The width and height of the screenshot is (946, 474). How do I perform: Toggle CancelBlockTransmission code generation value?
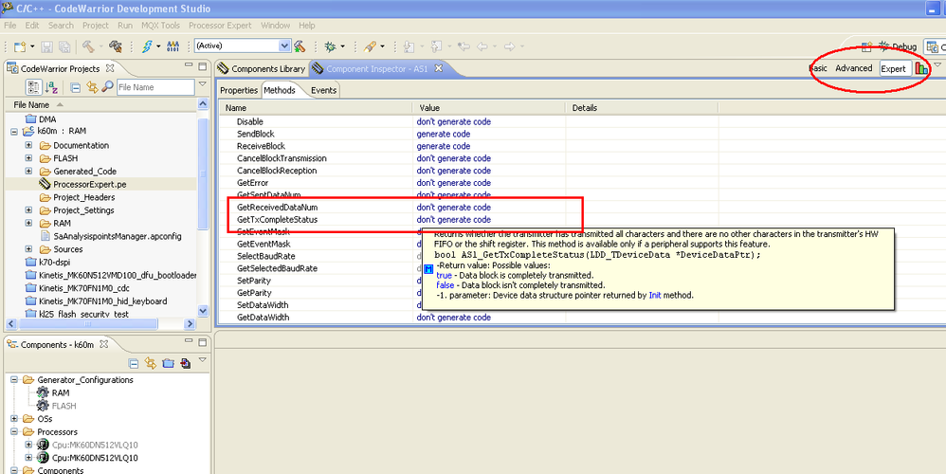pyautogui.click(x=454, y=158)
